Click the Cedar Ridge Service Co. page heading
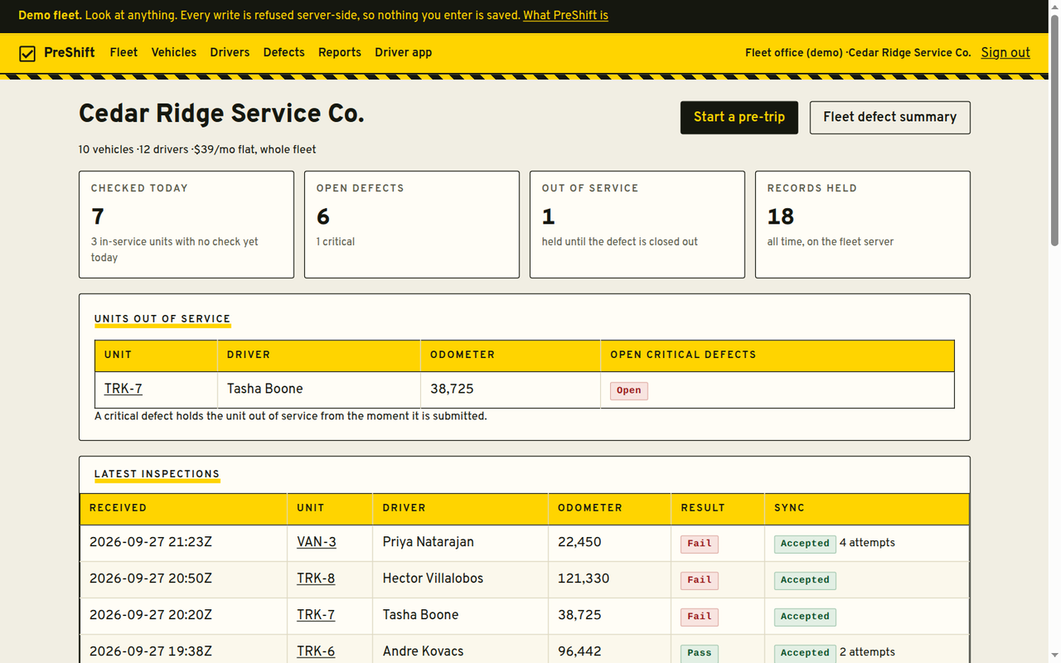The height and width of the screenshot is (663, 1061). (x=221, y=114)
